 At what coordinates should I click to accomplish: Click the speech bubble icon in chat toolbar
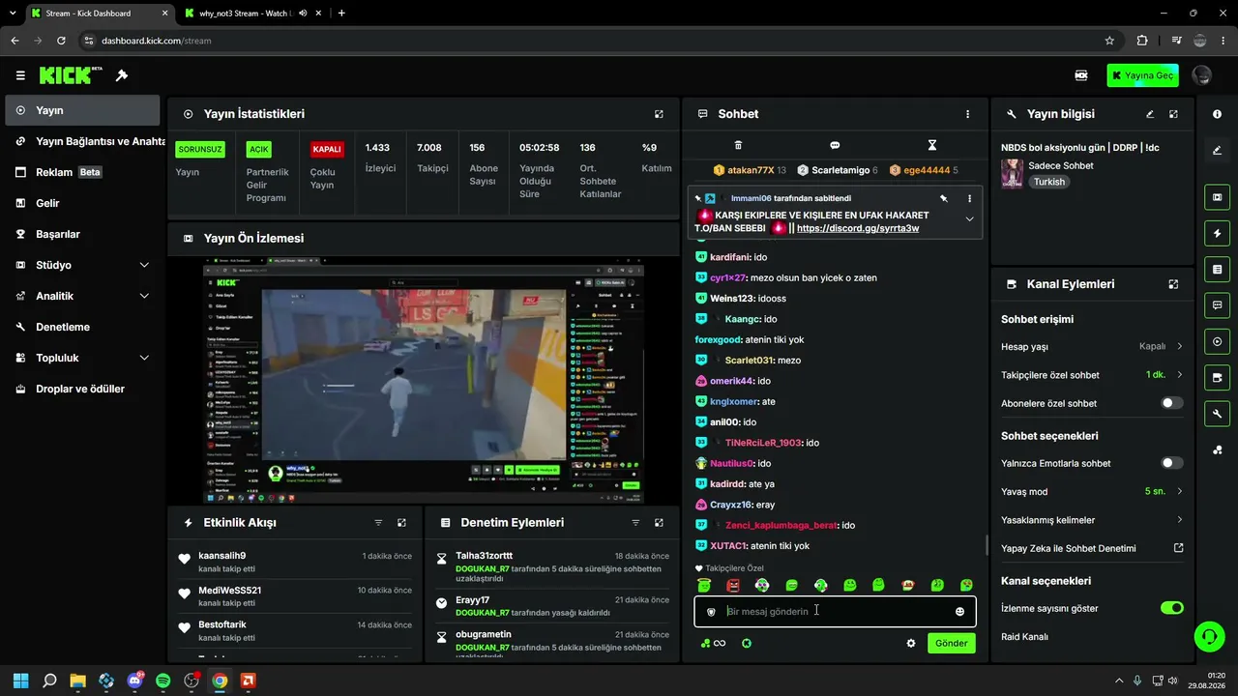(835, 145)
